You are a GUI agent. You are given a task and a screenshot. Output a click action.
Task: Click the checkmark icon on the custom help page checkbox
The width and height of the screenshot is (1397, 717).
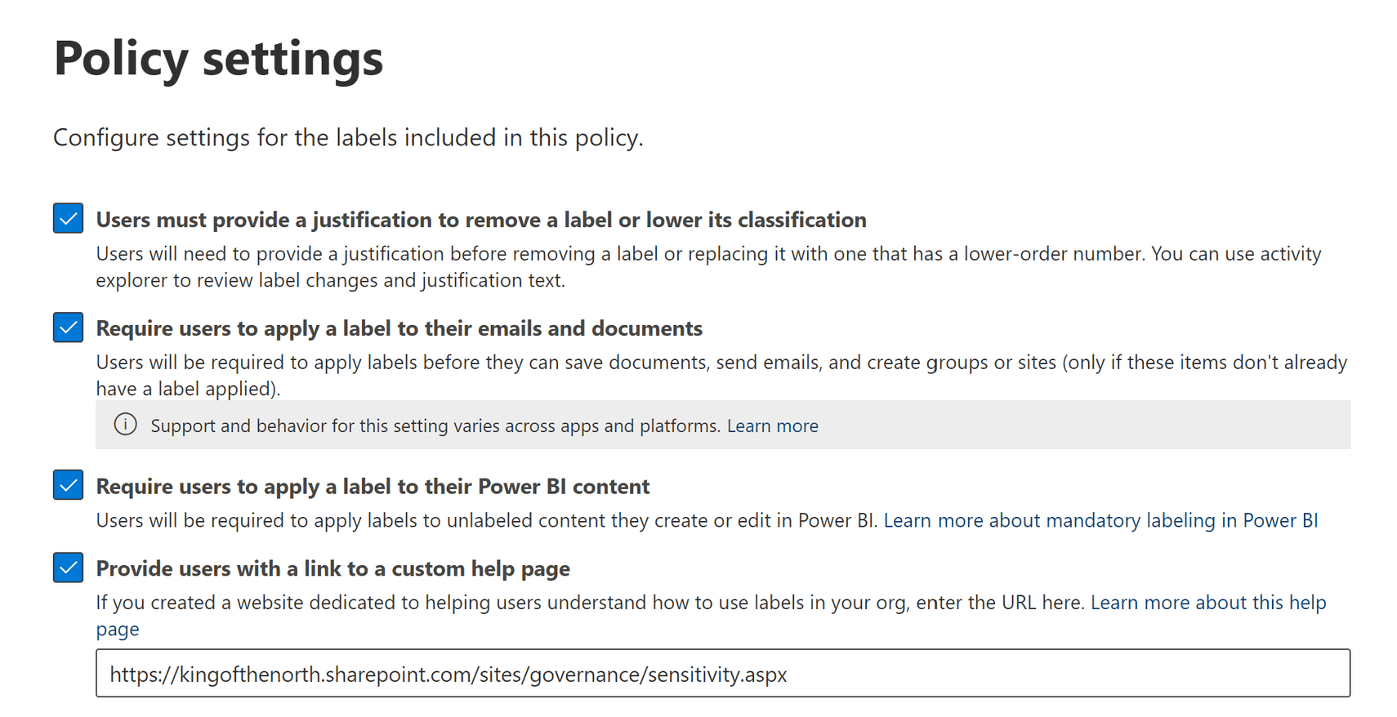coord(68,568)
